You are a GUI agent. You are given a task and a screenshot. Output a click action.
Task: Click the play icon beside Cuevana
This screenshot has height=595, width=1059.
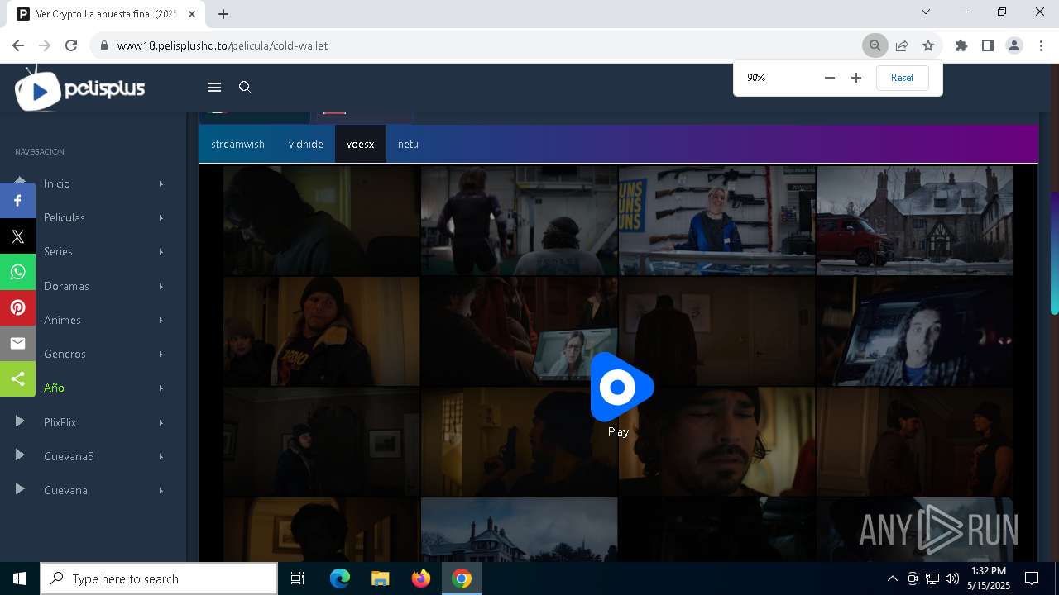(20, 489)
